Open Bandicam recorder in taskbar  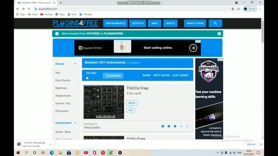pyautogui.click(x=120, y=153)
